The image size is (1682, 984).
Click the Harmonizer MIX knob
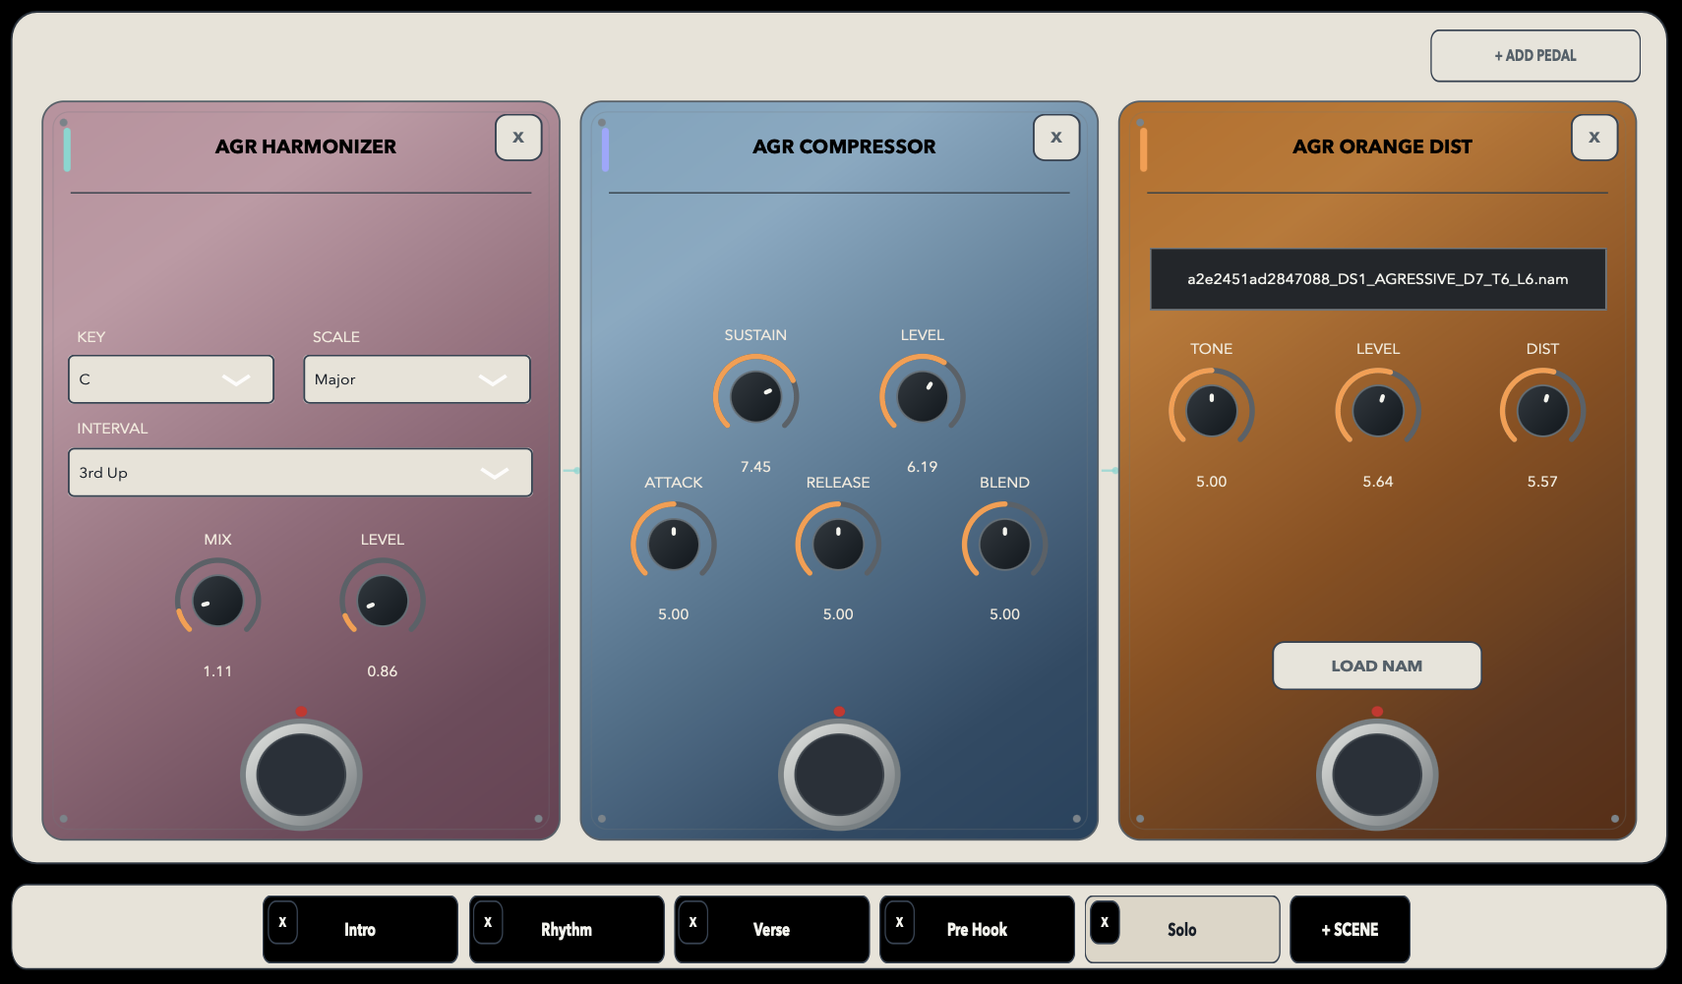pos(217,601)
